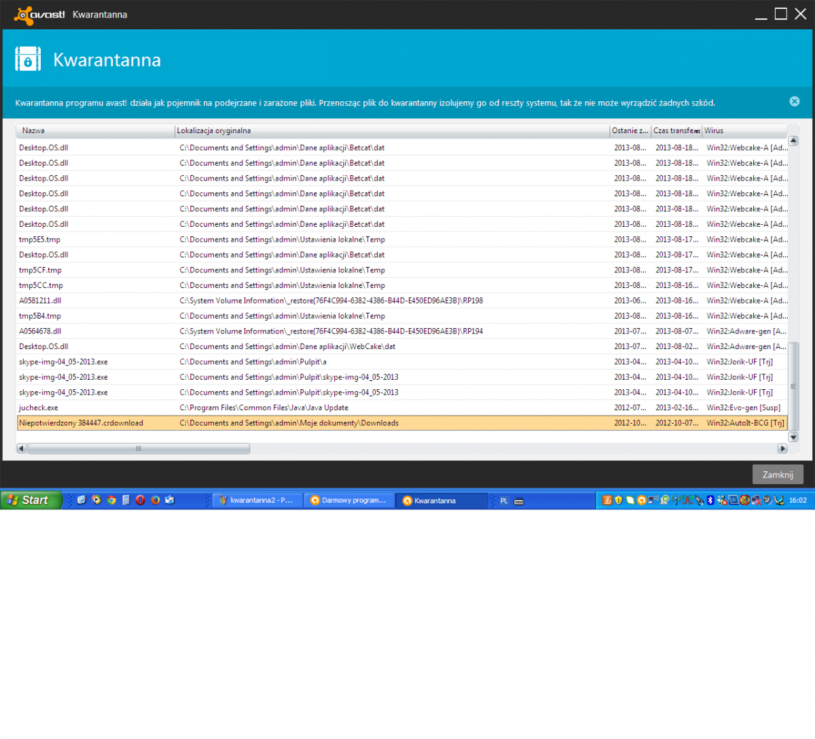Select the jucheck.exe row

click(x=402, y=408)
